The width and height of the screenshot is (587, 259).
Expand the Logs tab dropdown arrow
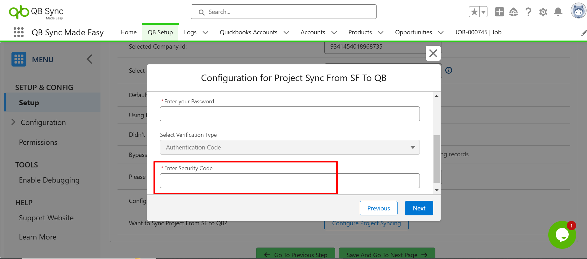[x=205, y=32]
